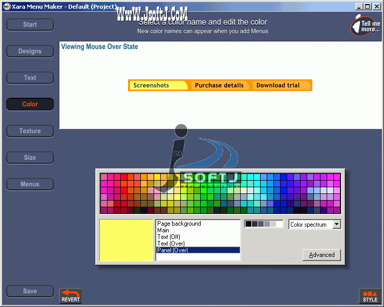This screenshot has height=307, width=384.
Task: Select Text (Off) color name
Action: 198,237
